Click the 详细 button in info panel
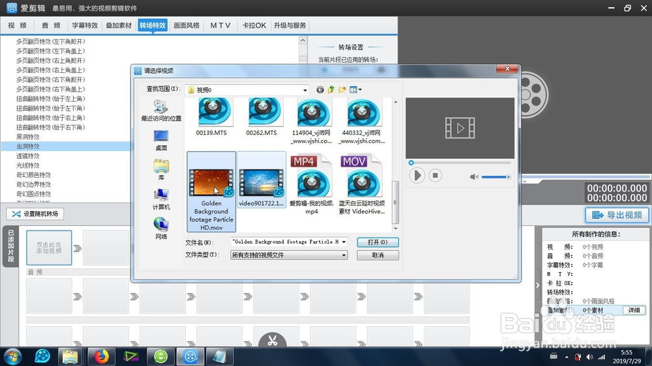 click(x=634, y=311)
